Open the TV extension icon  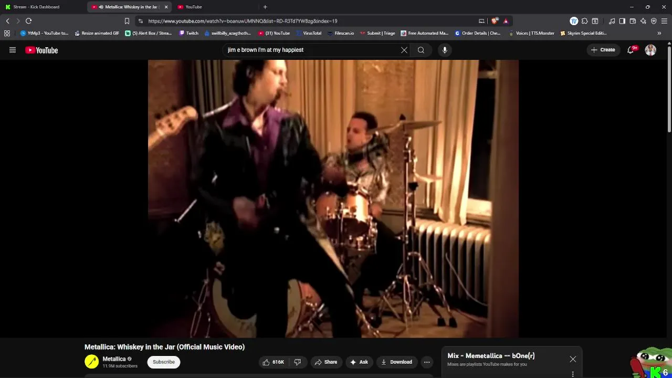pyautogui.click(x=574, y=21)
